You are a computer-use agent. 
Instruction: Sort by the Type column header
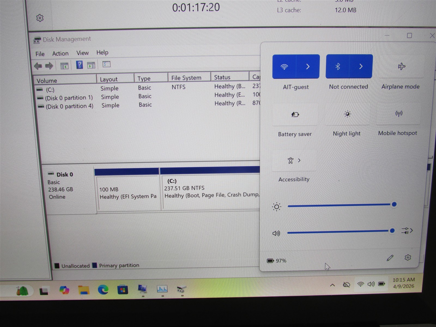[151, 78]
